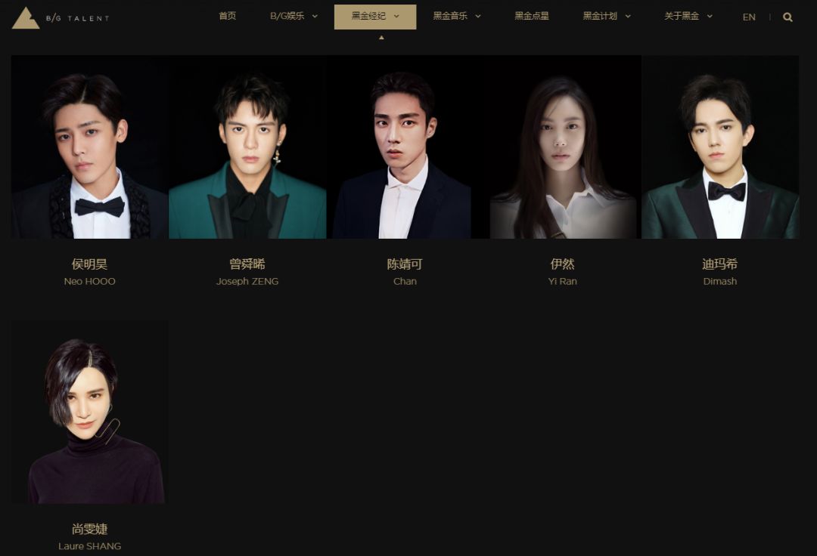Expand the 黑金计划 dropdown arrow
The height and width of the screenshot is (556, 817).
628,17
